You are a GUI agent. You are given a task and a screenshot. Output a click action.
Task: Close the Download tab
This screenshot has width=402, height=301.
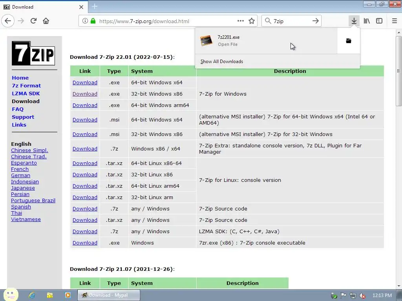(81, 7)
